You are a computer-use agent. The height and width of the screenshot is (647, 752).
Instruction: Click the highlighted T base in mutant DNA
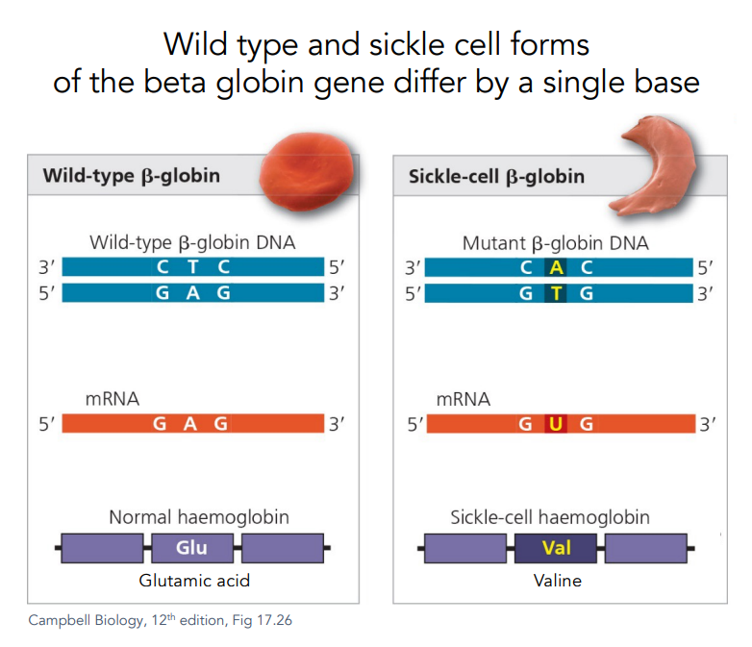[x=557, y=293]
